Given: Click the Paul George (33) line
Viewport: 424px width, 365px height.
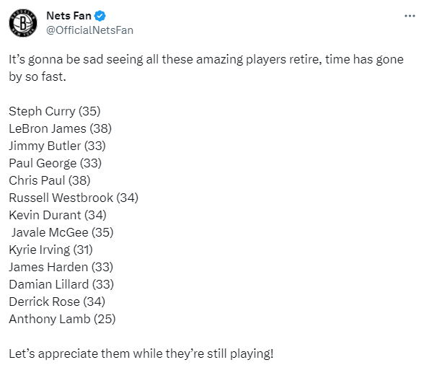Looking at the screenshot, I should tap(55, 163).
